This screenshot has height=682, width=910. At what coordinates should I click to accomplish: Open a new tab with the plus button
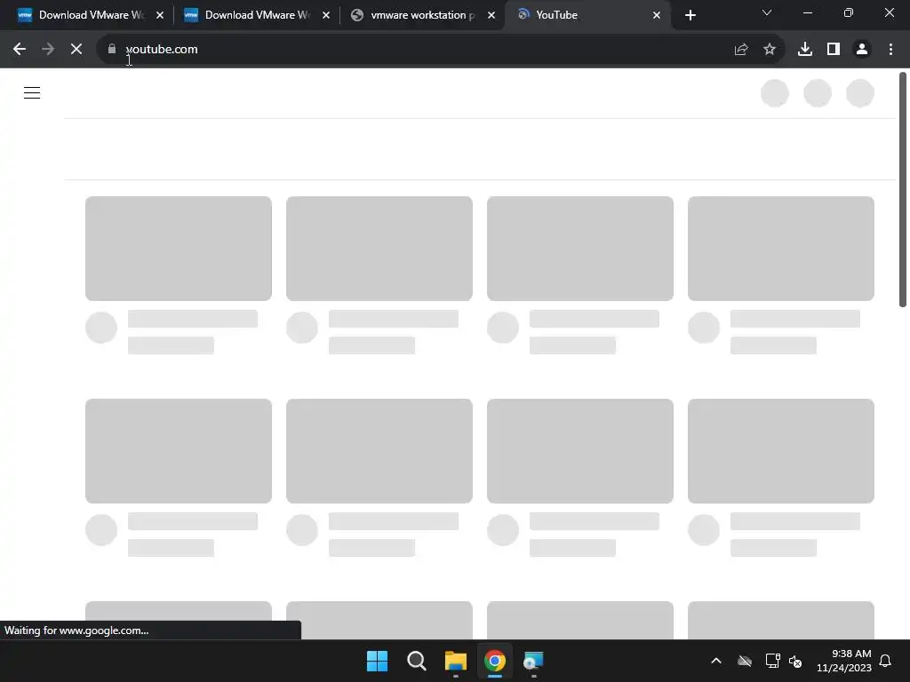click(x=690, y=15)
